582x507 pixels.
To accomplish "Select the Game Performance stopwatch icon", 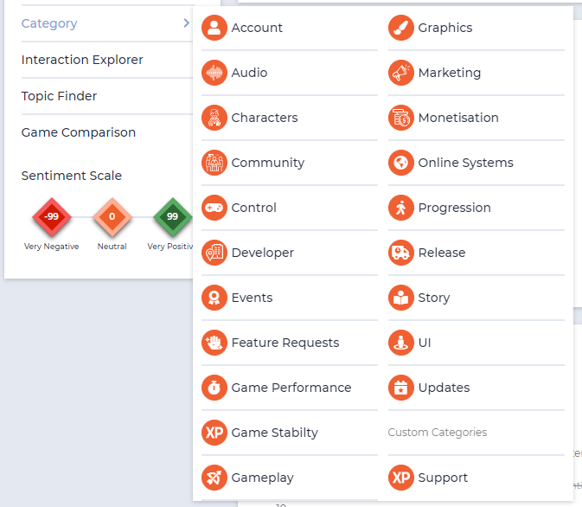I will click(x=214, y=388).
